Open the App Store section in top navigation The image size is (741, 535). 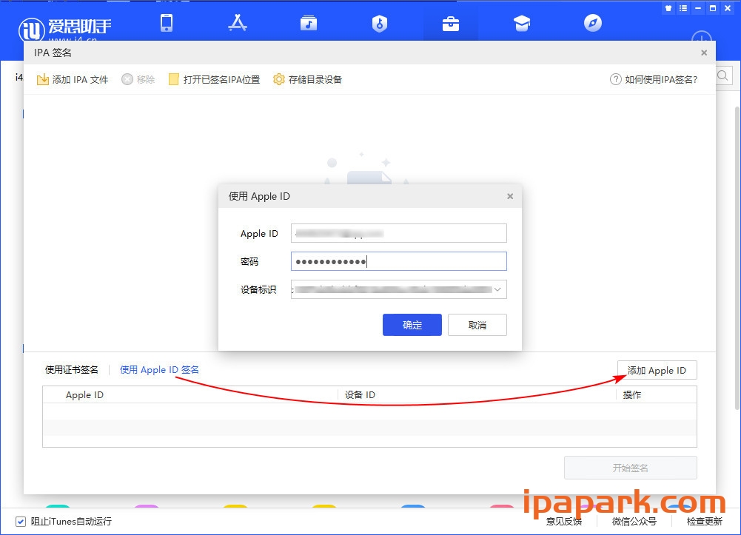(x=237, y=23)
